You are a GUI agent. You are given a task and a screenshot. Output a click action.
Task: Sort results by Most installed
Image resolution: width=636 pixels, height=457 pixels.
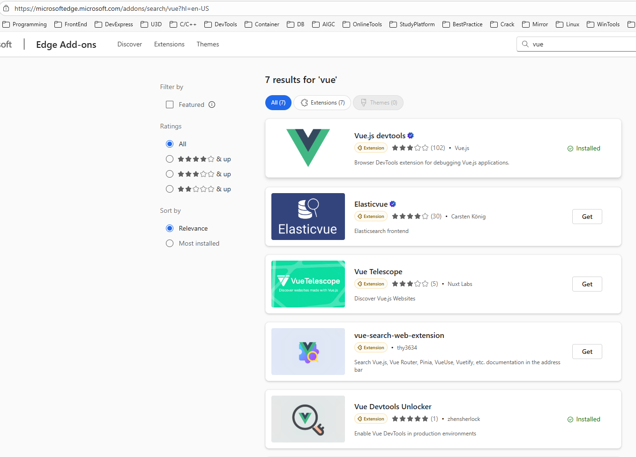pos(170,243)
